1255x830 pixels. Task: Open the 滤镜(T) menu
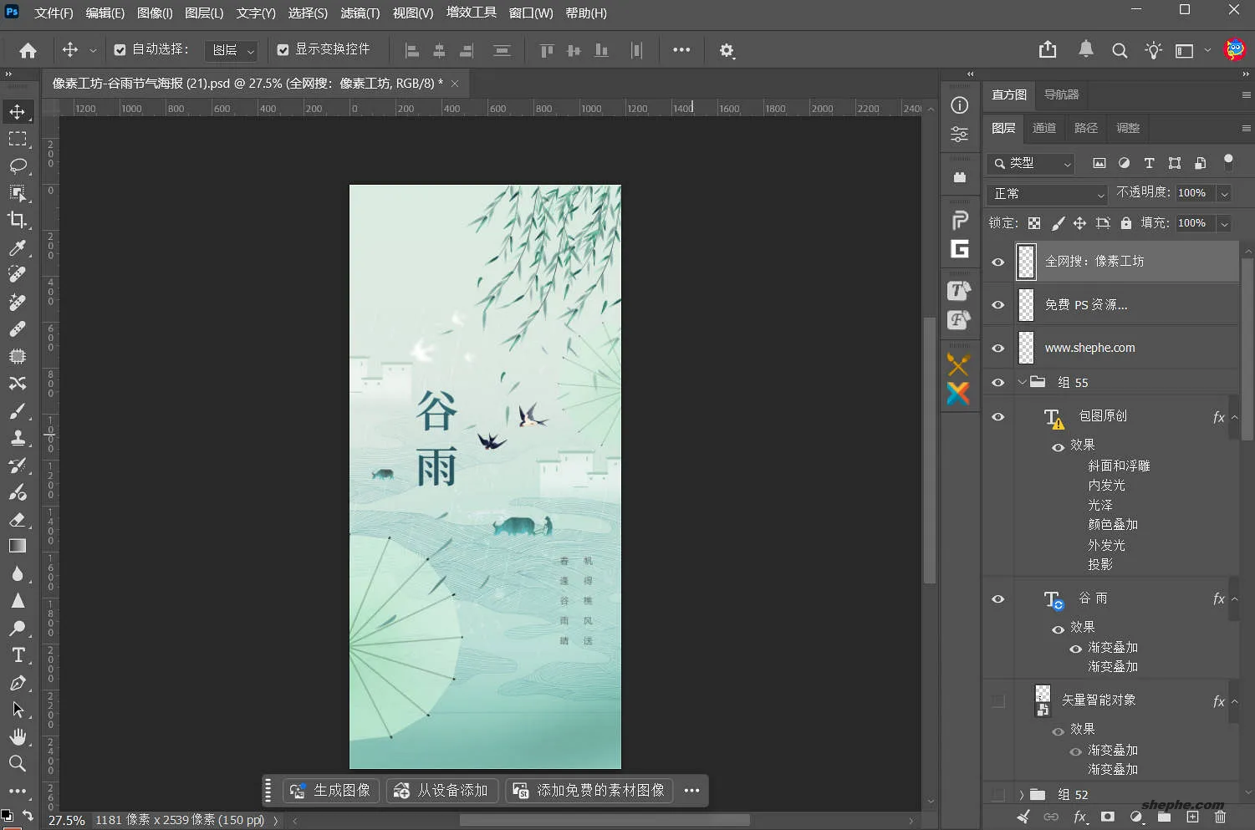360,13
